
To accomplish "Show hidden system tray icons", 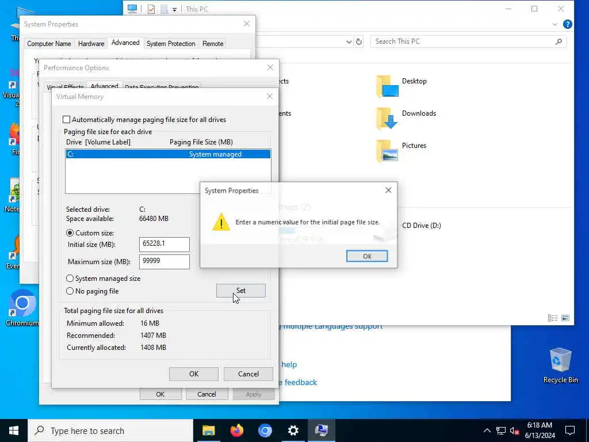I will (487, 430).
